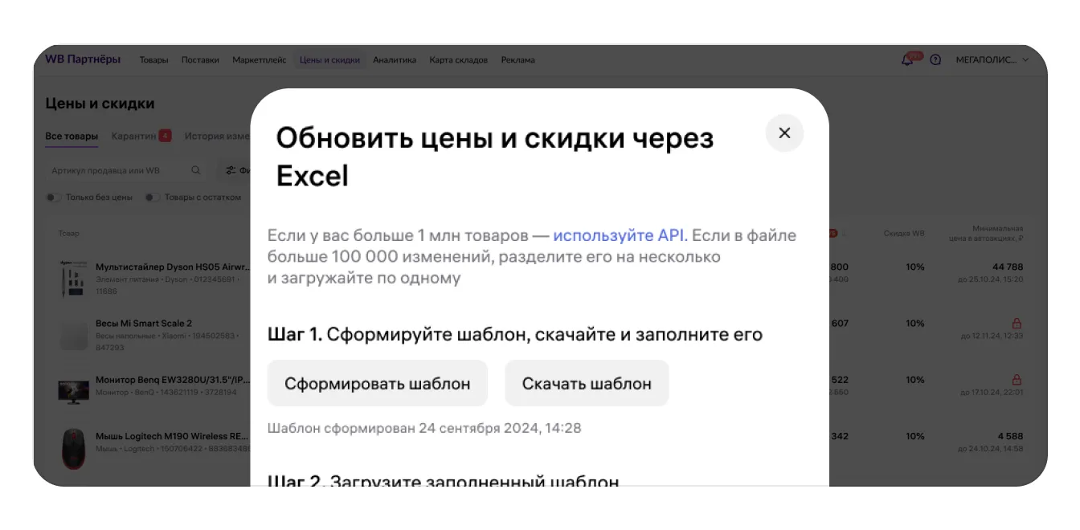
Task: Open the notifications bell
Action: coord(907,60)
